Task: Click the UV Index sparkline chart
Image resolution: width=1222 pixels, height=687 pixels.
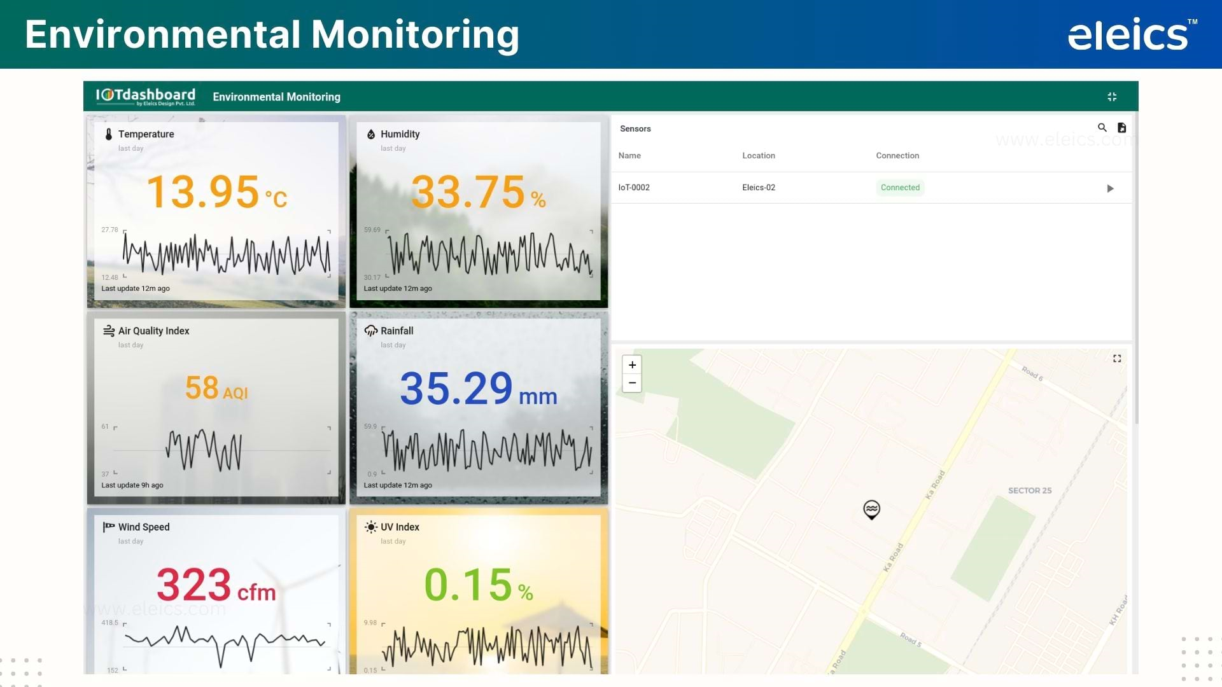Action: tap(488, 646)
